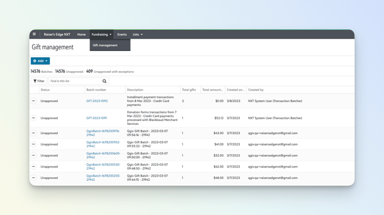384x215 pixels.
Task: Expand the Lists menu
Action: click(138, 34)
